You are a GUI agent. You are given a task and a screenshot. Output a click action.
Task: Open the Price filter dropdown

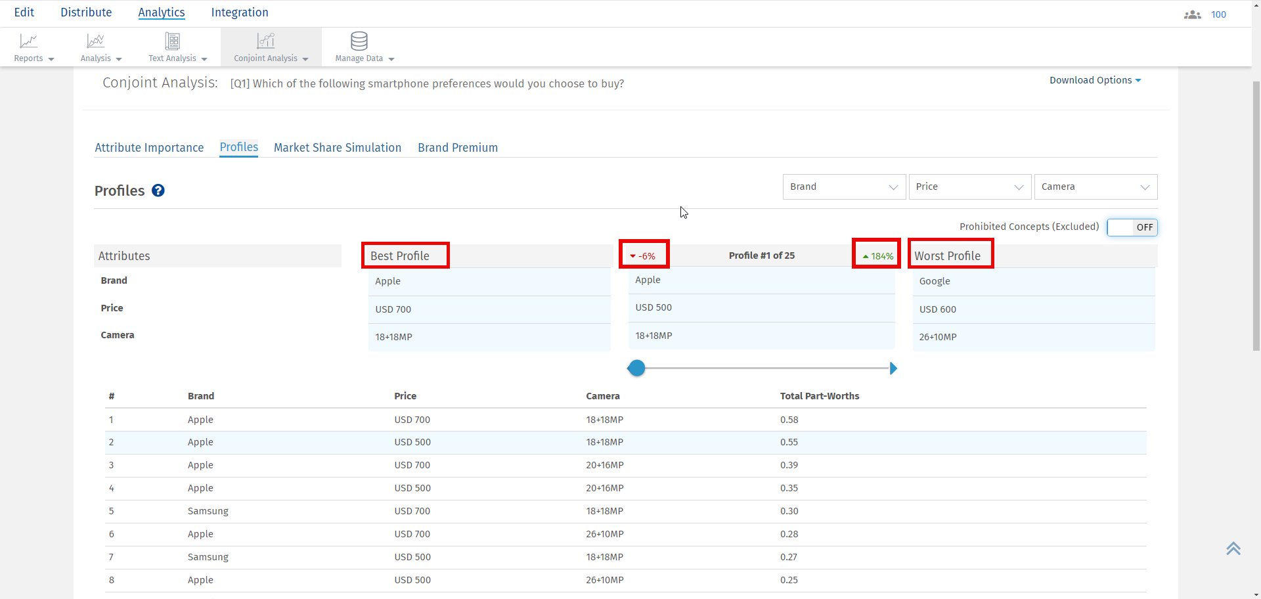pyautogui.click(x=969, y=187)
